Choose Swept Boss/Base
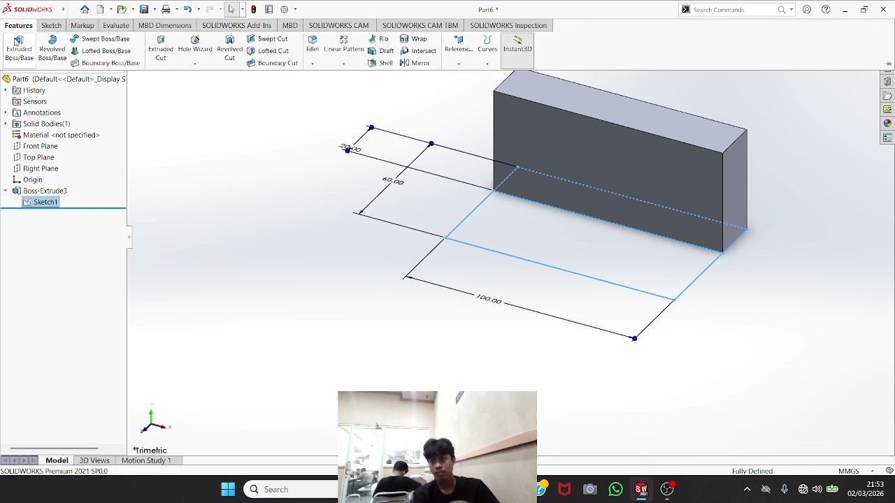 [100, 39]
